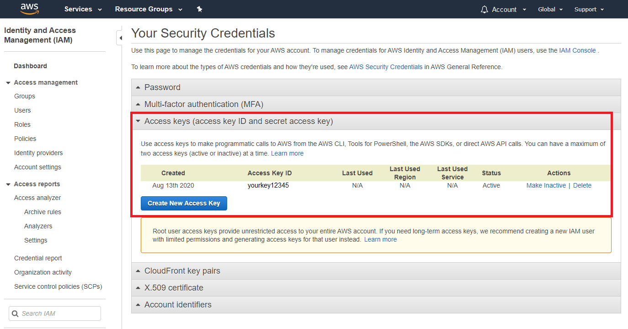Collapse the Access reports section
This screenshot has width=628, height=329.
7,183
